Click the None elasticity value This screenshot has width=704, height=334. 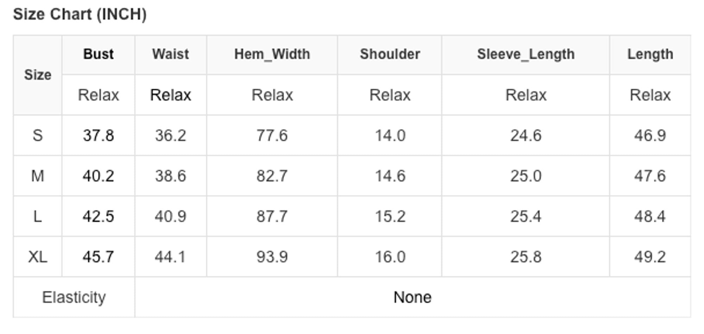coord(412,297)
